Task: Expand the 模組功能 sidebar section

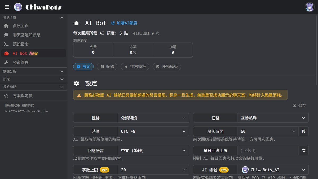Action: [33, 87]
